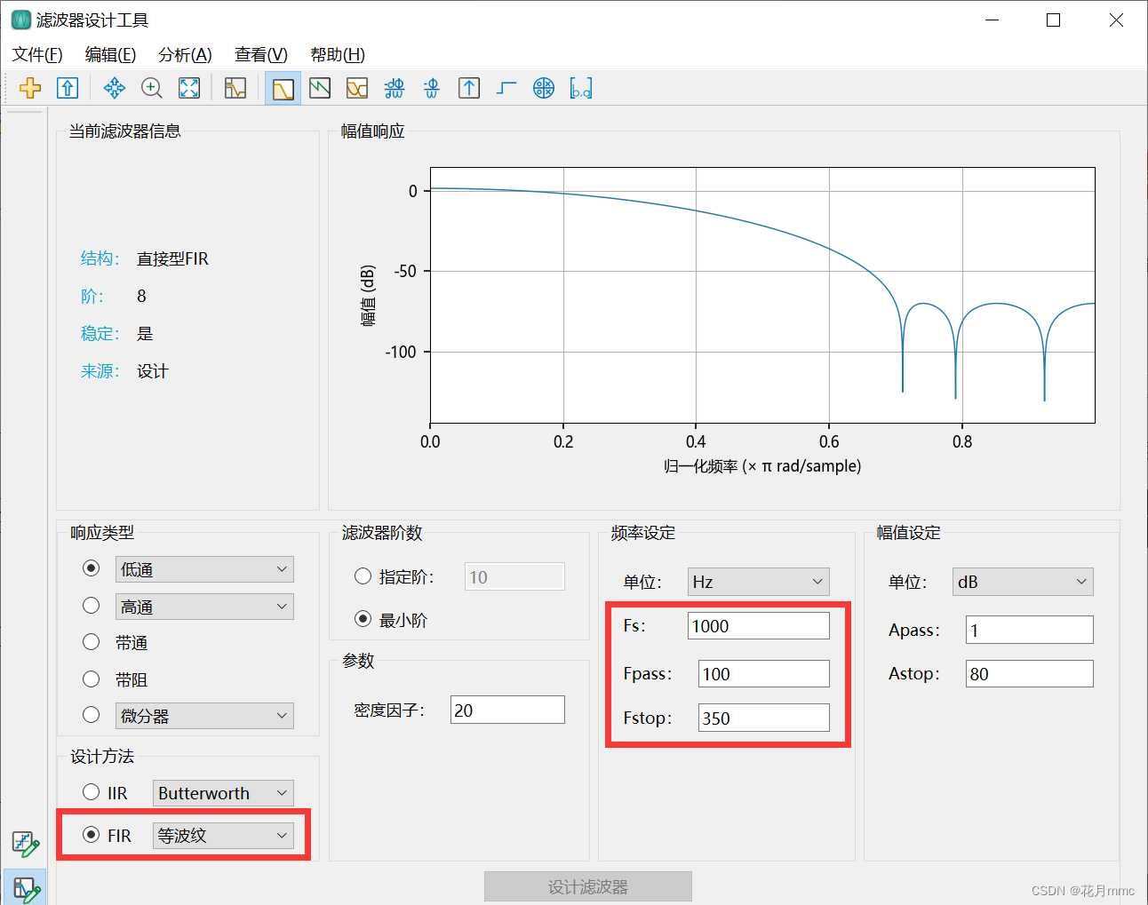Select the 带通 bandpass radio button

click(91, 642)
